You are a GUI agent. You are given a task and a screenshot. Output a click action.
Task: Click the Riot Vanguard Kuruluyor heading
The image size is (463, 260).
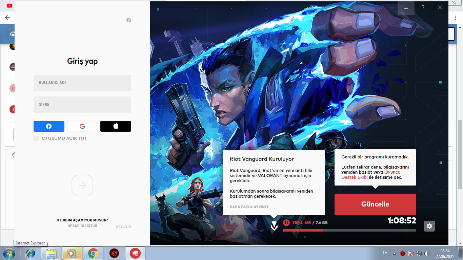(262, 159)
